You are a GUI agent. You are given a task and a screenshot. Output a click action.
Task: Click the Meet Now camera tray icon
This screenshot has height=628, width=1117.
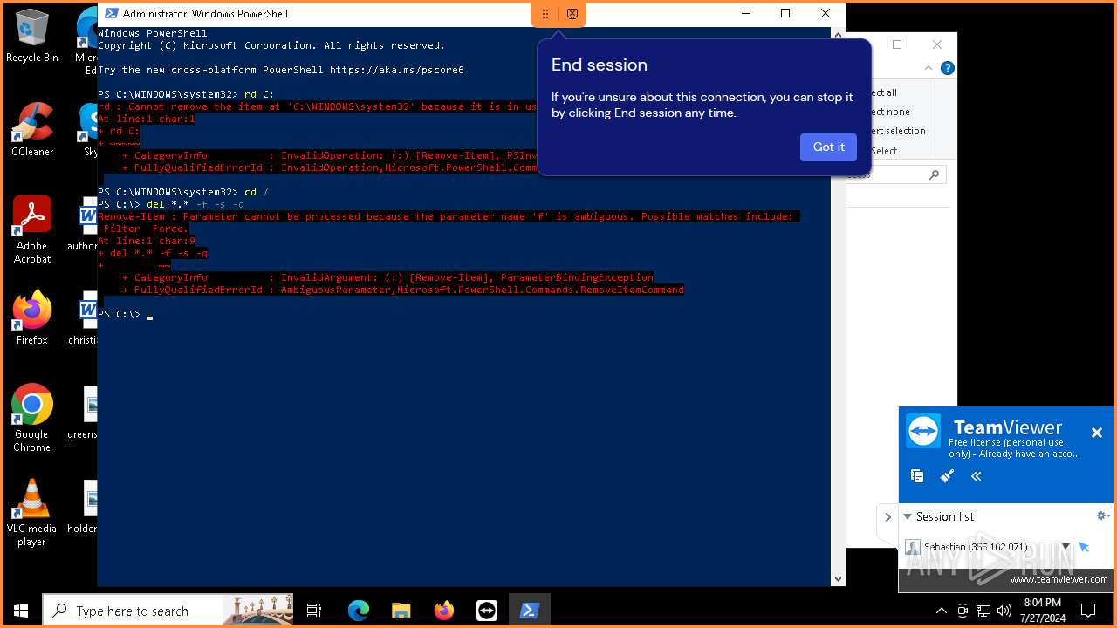click(x=963, y=611)
